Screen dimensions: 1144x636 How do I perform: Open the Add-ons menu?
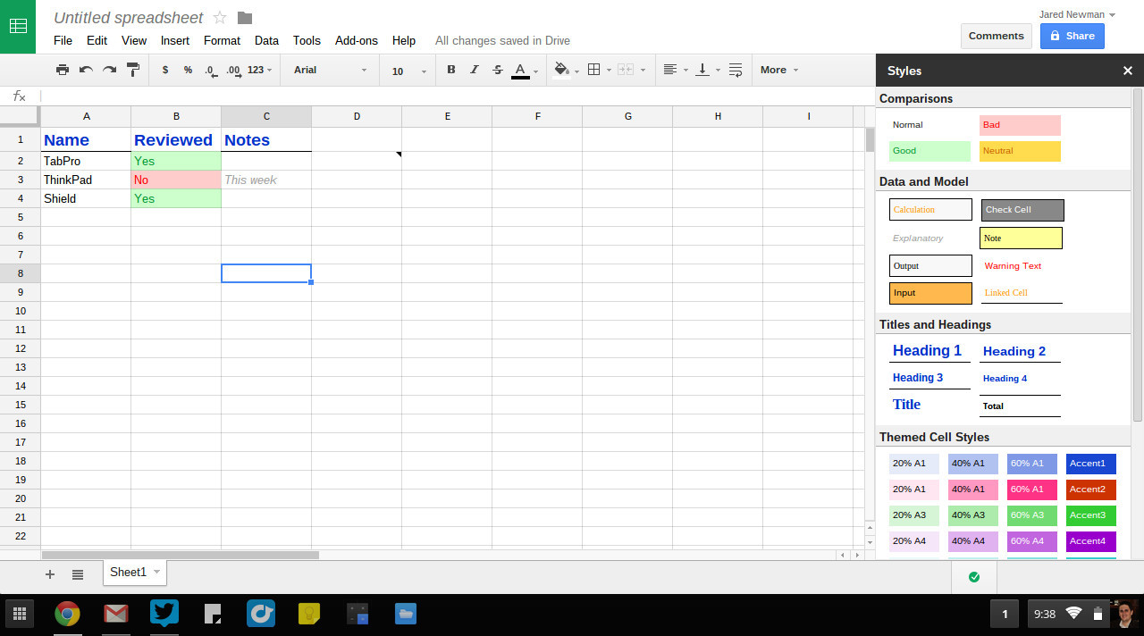356,40
